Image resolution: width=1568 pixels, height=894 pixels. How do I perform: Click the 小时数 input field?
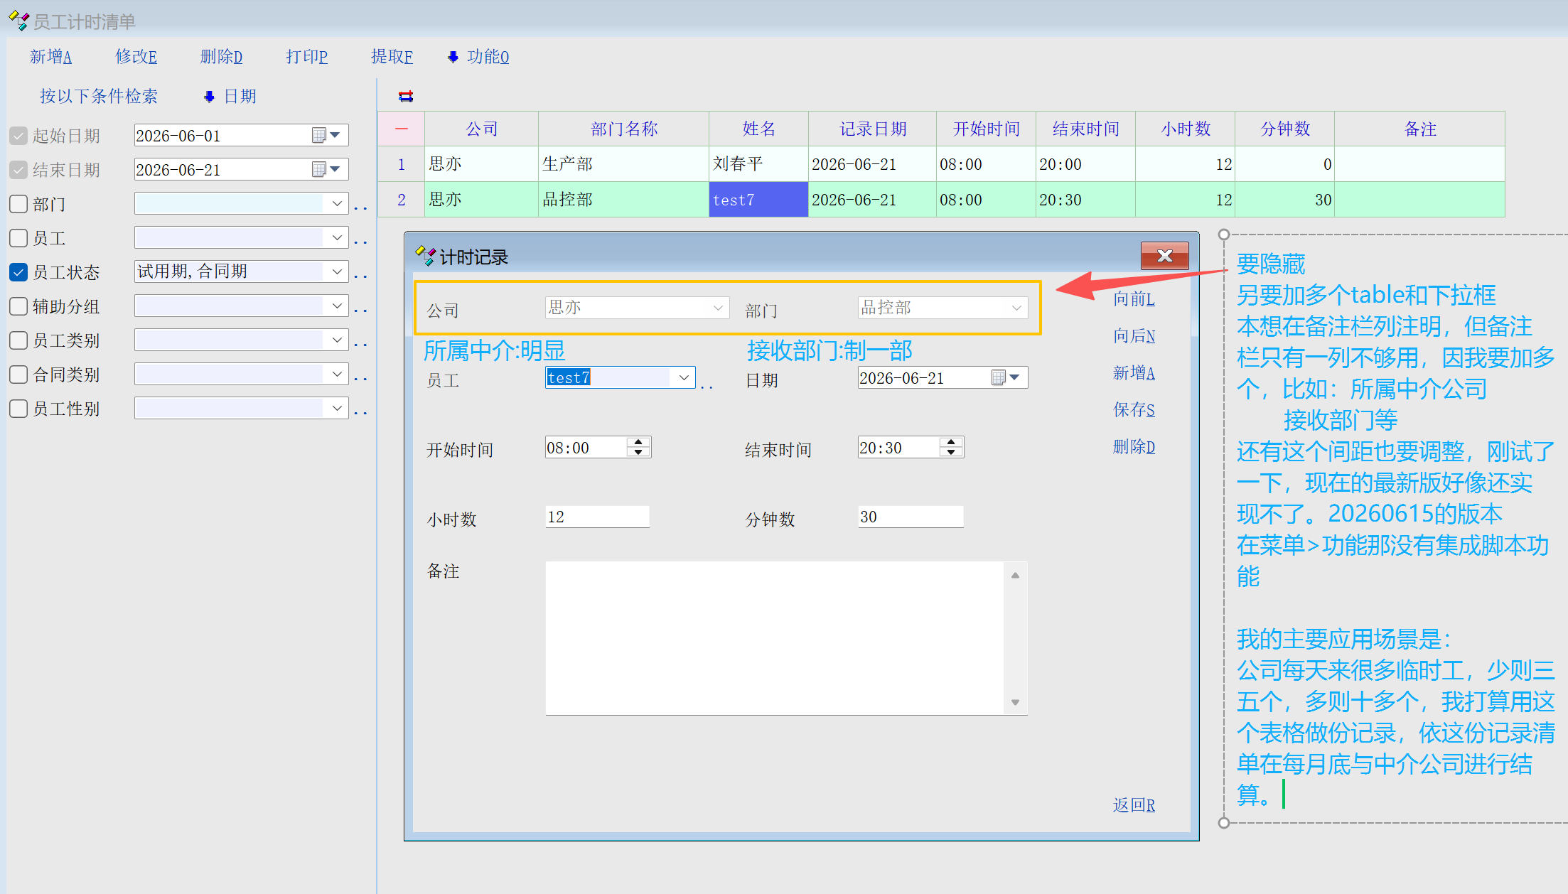[597, 517]
